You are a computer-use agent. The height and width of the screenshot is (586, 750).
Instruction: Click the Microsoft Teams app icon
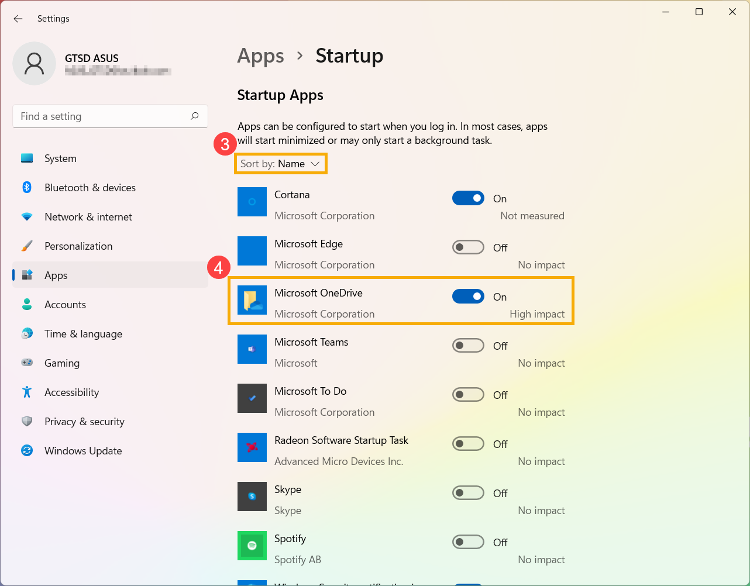point(252,349)
